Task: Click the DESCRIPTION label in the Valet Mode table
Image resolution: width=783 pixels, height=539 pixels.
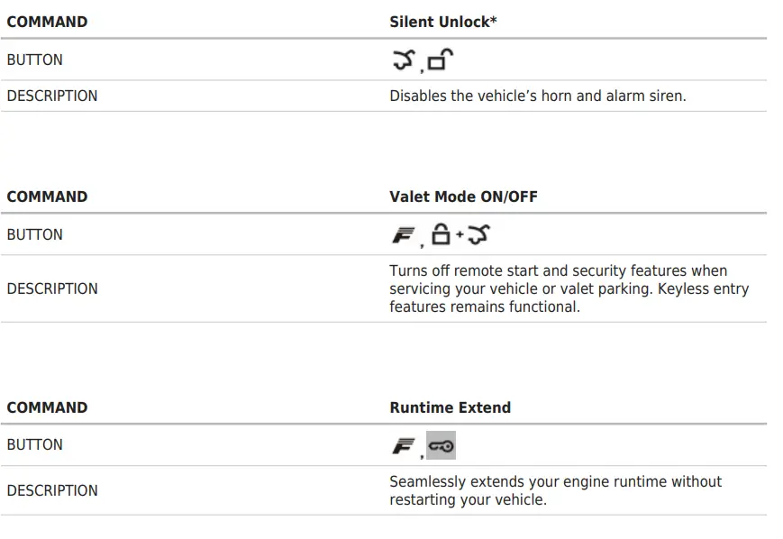Action: (x=51, y=288)
